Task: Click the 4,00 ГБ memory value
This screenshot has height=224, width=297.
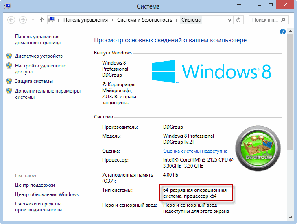Action: (170, 175)
